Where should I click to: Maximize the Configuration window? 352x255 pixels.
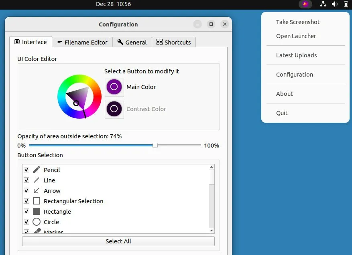[x=211, y=24]
